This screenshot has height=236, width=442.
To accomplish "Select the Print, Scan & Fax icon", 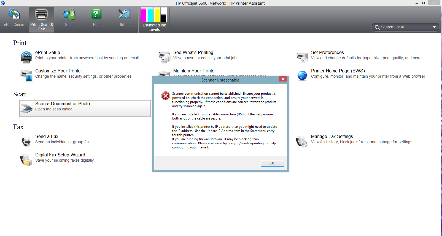I will pos(42,14).
